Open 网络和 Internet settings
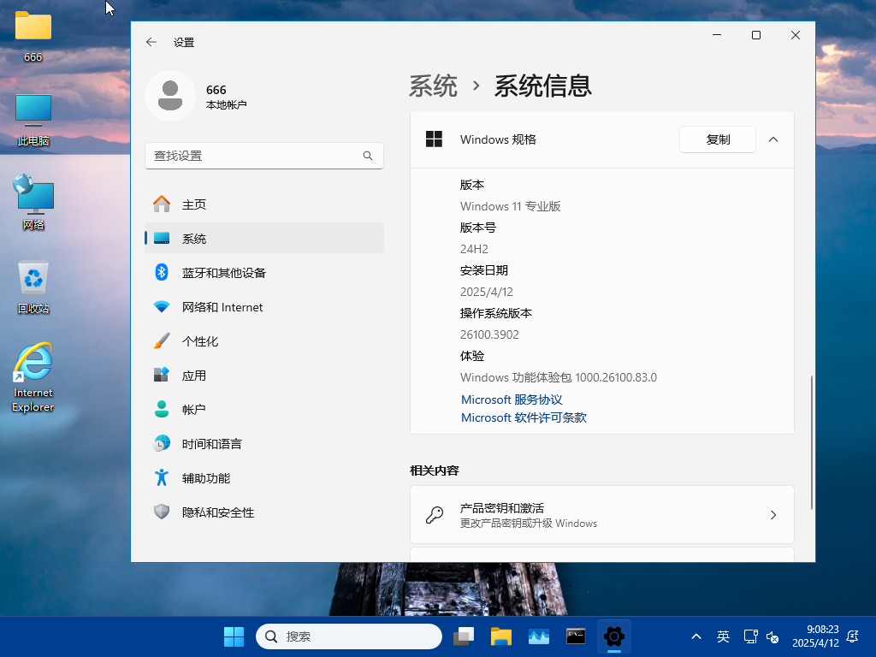This screenshot has height=657, width=876. pyautogui.click(x=263, y=307)
